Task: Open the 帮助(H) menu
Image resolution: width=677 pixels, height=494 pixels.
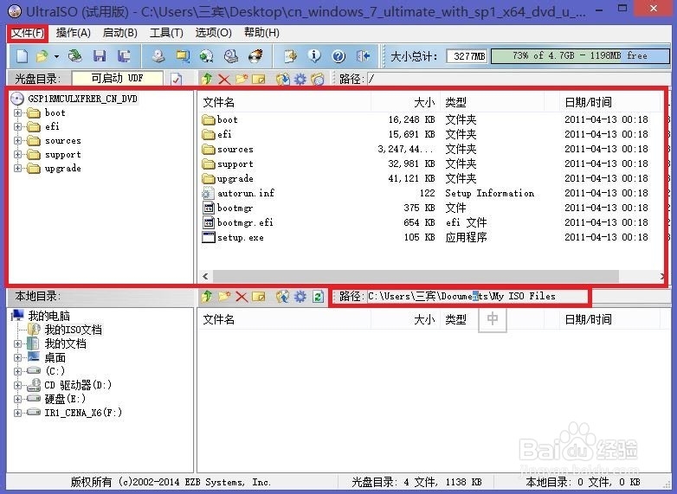Action: 261,33
